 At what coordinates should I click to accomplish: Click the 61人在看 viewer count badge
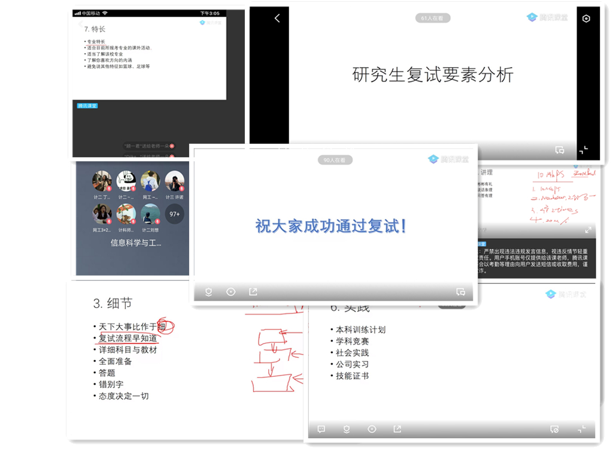[433, 19]
